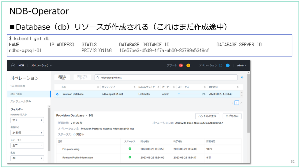Click the running status spinner icon
Screen dimensions: 300x168
tap(74, 134)
